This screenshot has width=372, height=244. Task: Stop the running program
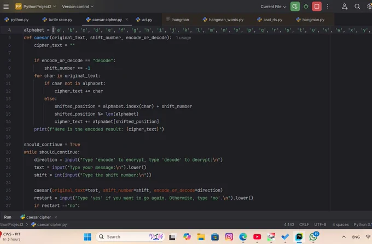point(317,7)
